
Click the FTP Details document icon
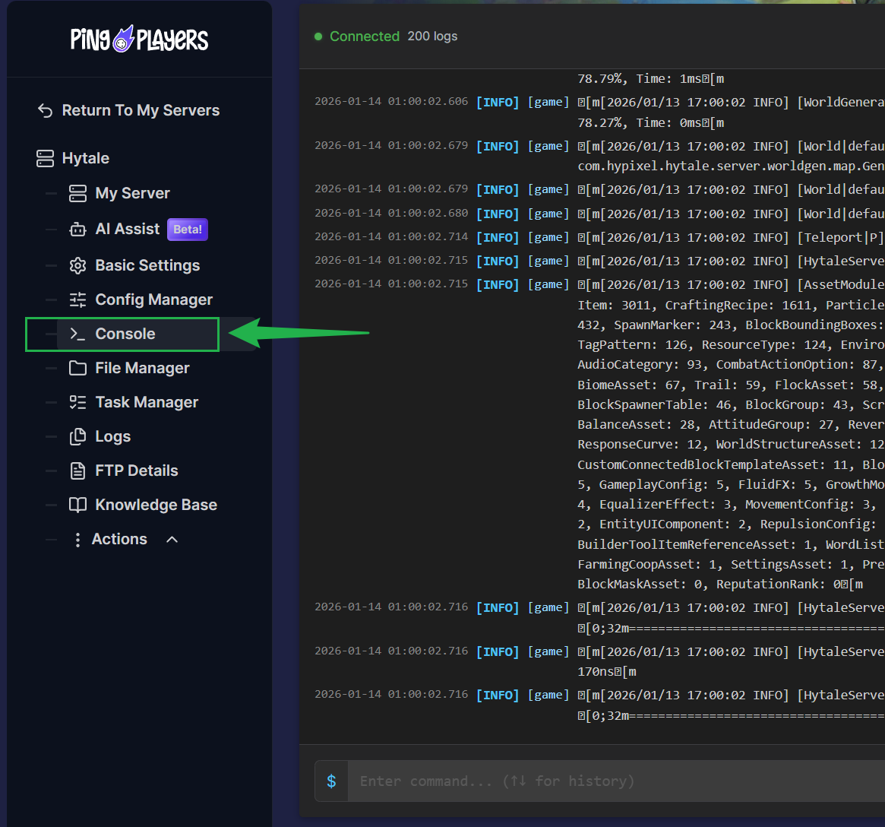pos(77,471)
